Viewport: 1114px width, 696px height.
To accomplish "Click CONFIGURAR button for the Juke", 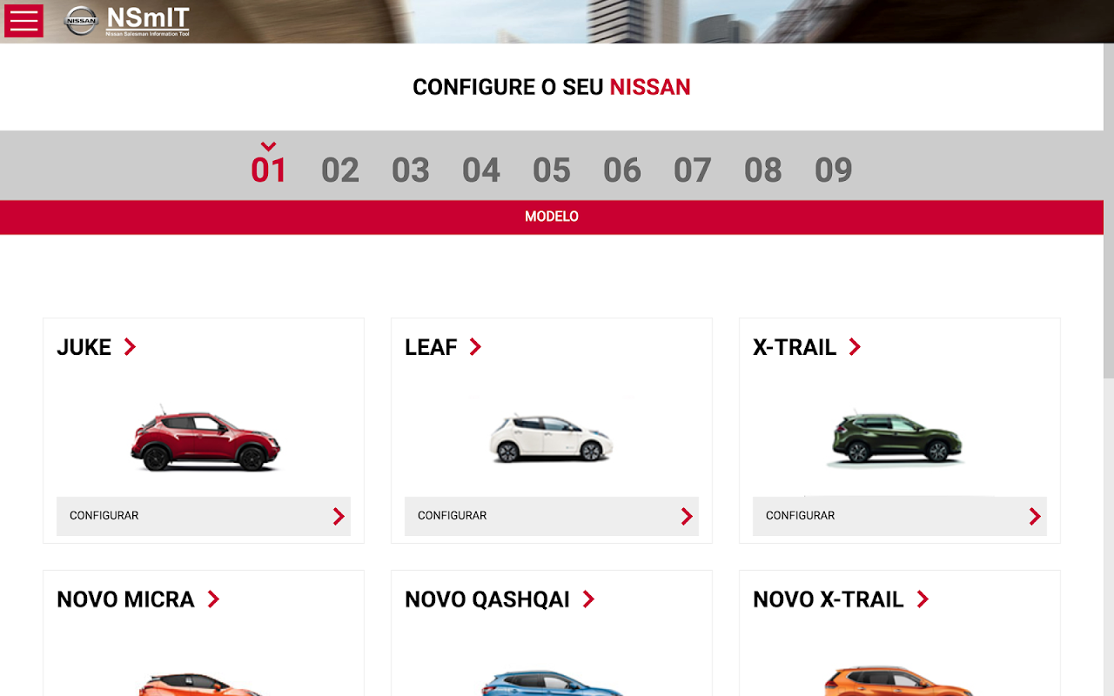I will click(204, 516).
